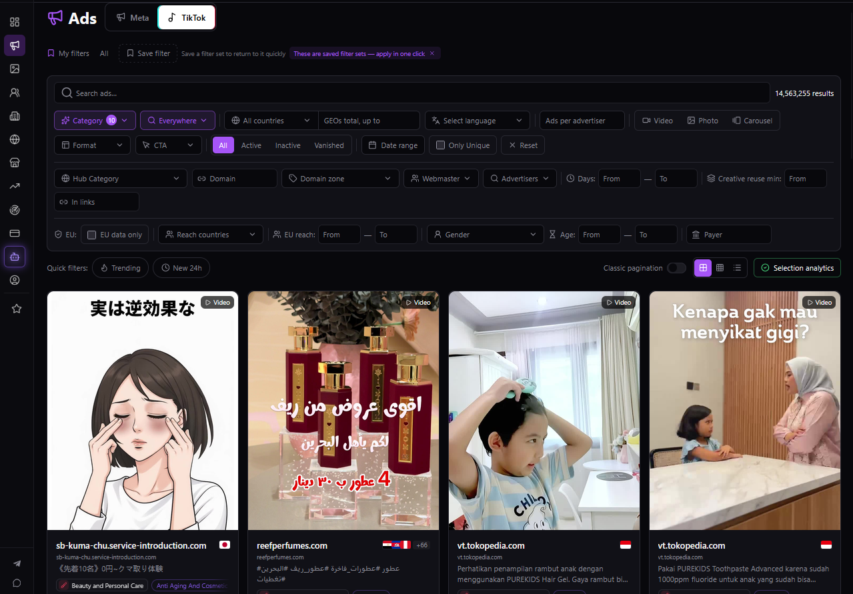Open the reefperfumes.com perfume ad thumbnail
This screenshot has width=853, height=594.
pyautogui.click(x=343, y=411)
